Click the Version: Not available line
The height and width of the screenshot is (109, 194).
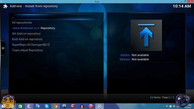(x=134, y=59)
